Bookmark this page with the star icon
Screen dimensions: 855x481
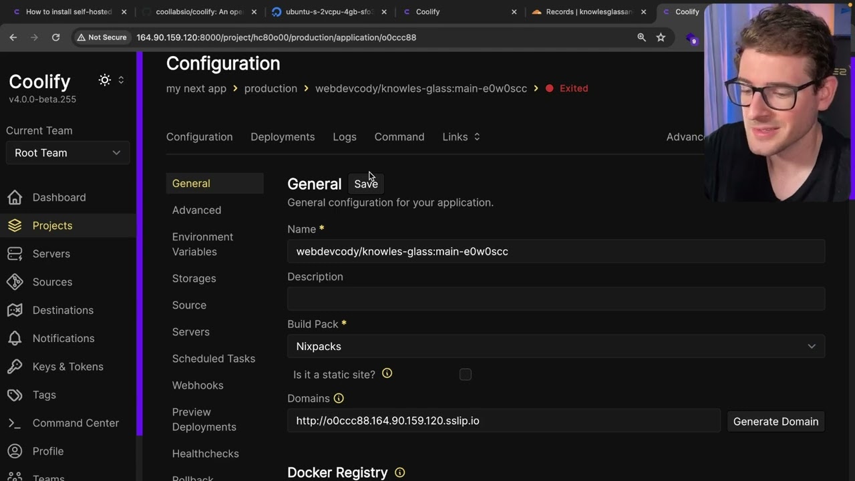[x=661, y=37]
